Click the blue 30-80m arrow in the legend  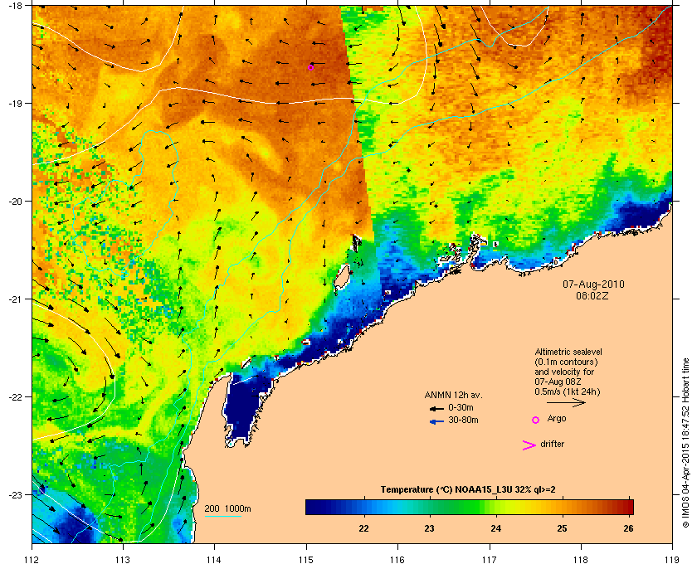(x=436, y=421)
